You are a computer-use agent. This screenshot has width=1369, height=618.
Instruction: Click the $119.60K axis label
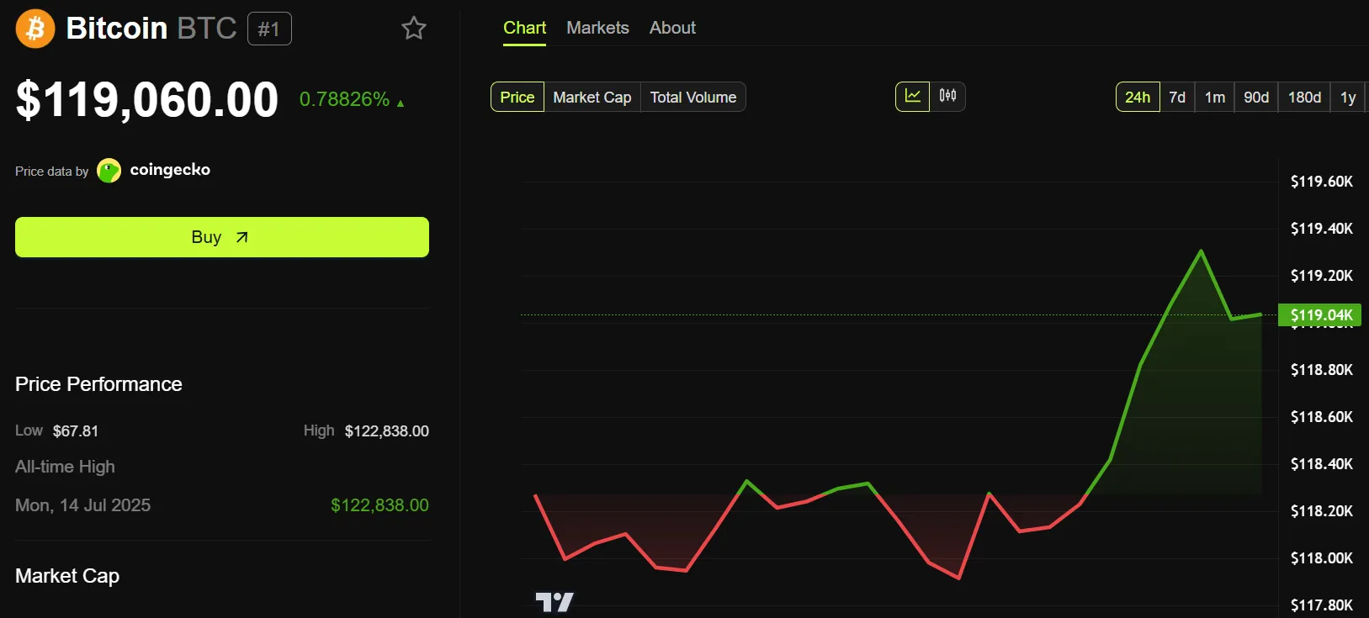click(x=1322, y=182)
